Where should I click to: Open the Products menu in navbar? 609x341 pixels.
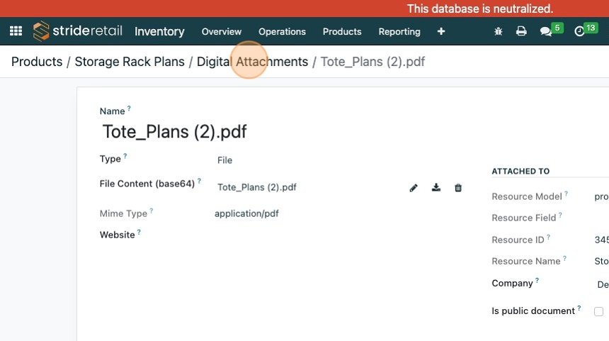tap(342, 31)
